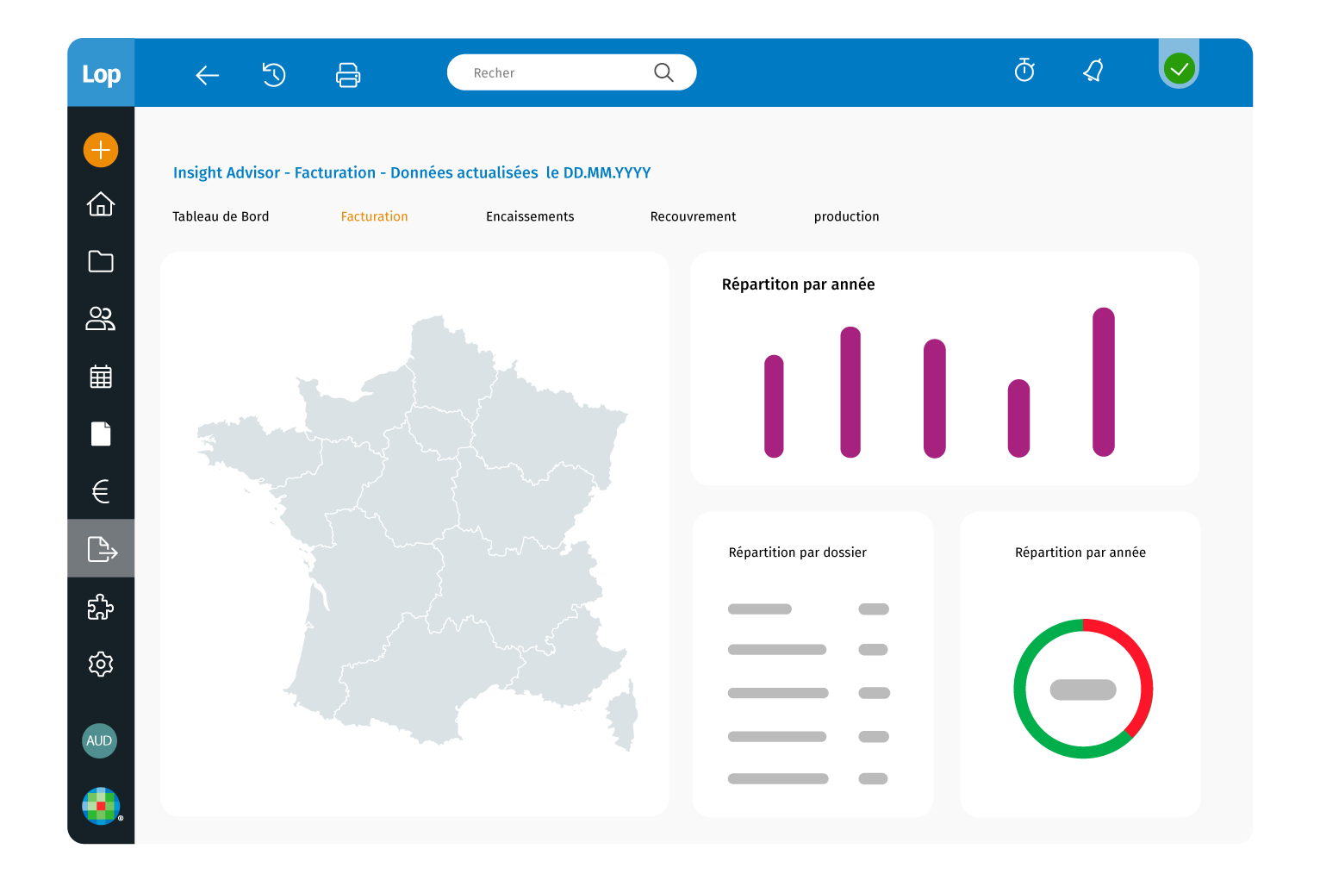Click the green checkmark status badge

coord(1179,68)
